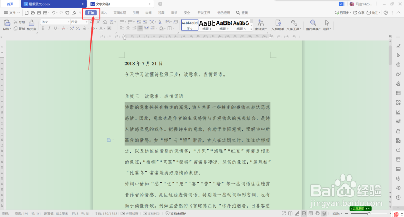Print the document via printer icon
The height and width of the screenshot is (217, 404).
[67, 13]
